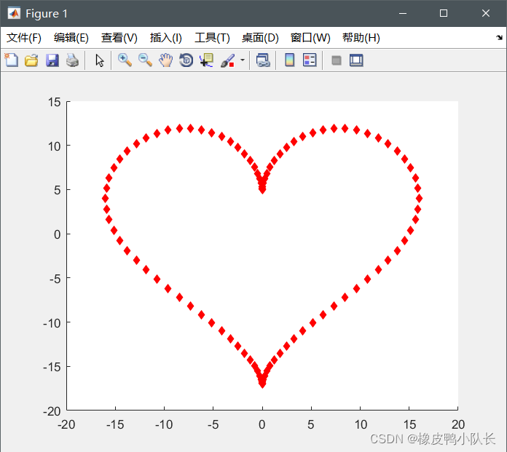Screen dimensions: 507x452
Task: Click the New Figure icon
Action: tap(12, 60)
